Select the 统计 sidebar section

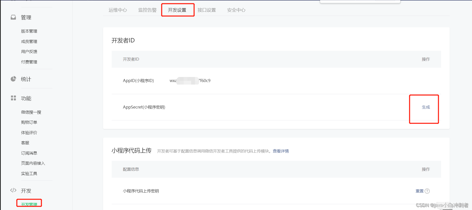(x=26, y=79)
